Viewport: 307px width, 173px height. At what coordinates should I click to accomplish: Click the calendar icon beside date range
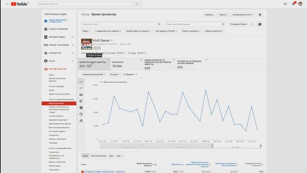(x=260, y=24)
